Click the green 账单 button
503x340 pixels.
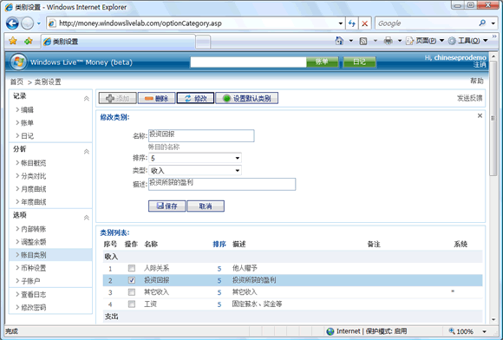click(322, 62)
